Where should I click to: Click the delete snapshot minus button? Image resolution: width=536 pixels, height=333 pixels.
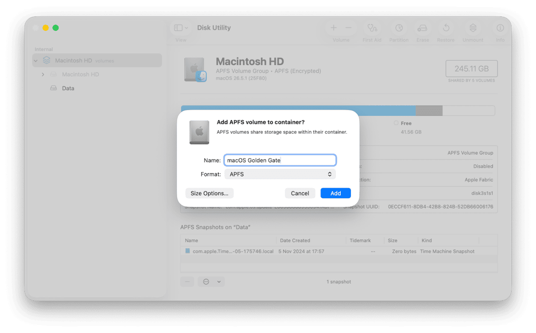pos(187,281)
